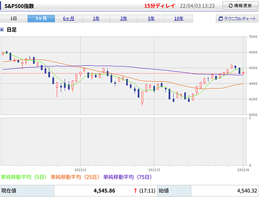Click the 2022/3 axis label

click(x=154, y=170)
